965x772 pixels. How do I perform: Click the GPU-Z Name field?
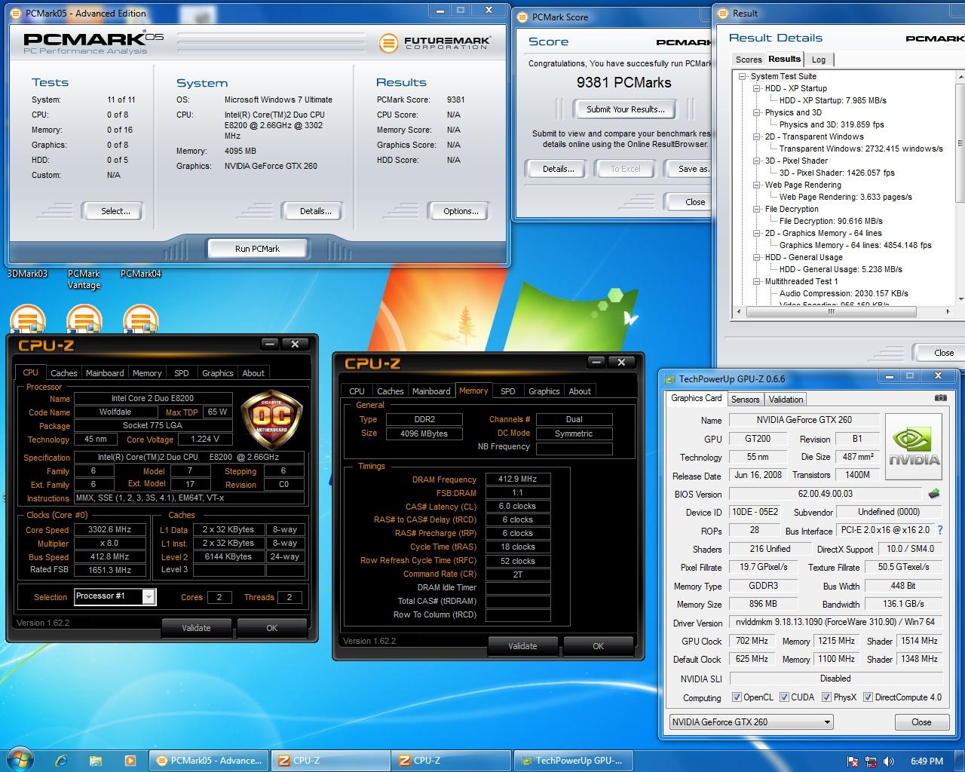804,420
